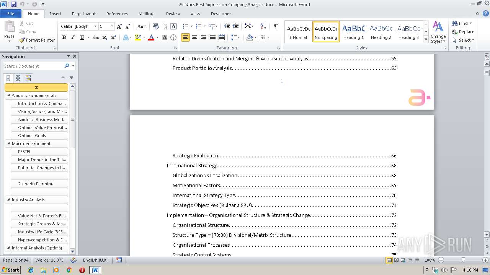This screenshot has width=490, height=275.
Task: Click Change Styles button
Action: [x=438, y=32]
